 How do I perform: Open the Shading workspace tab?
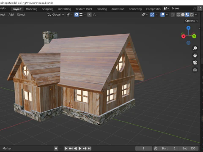[101, 9]
